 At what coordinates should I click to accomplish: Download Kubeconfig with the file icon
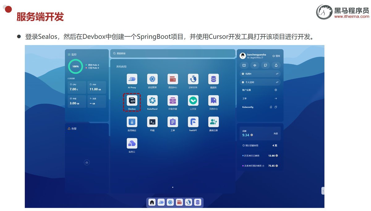(x=271, y=107)
